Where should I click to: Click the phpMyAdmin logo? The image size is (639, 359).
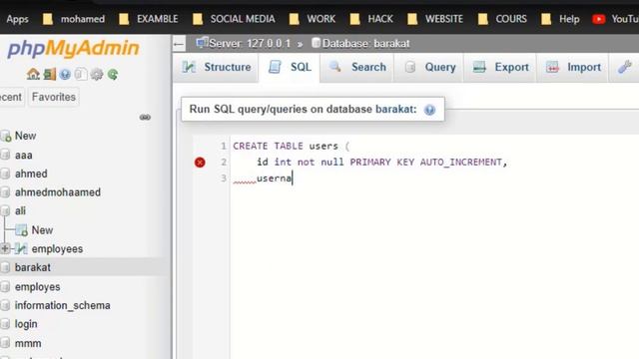coord(73,49)
